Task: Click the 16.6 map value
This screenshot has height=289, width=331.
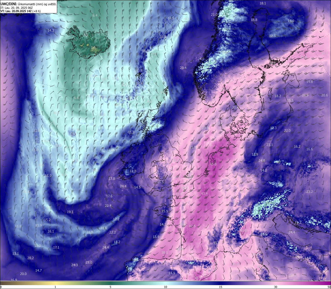Action: 310,149
